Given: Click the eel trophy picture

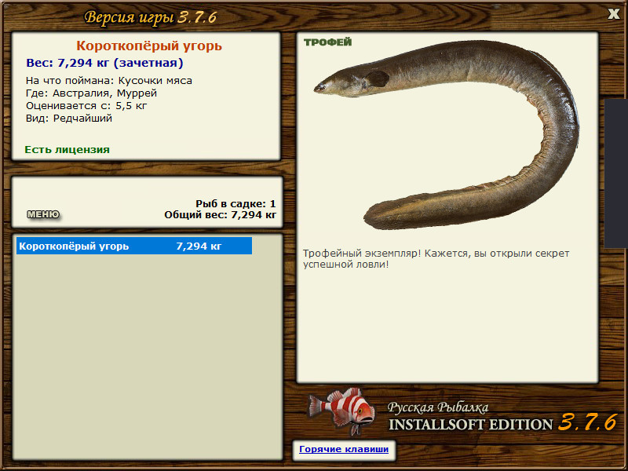Looking at the screenshot, I should point(446,135).
